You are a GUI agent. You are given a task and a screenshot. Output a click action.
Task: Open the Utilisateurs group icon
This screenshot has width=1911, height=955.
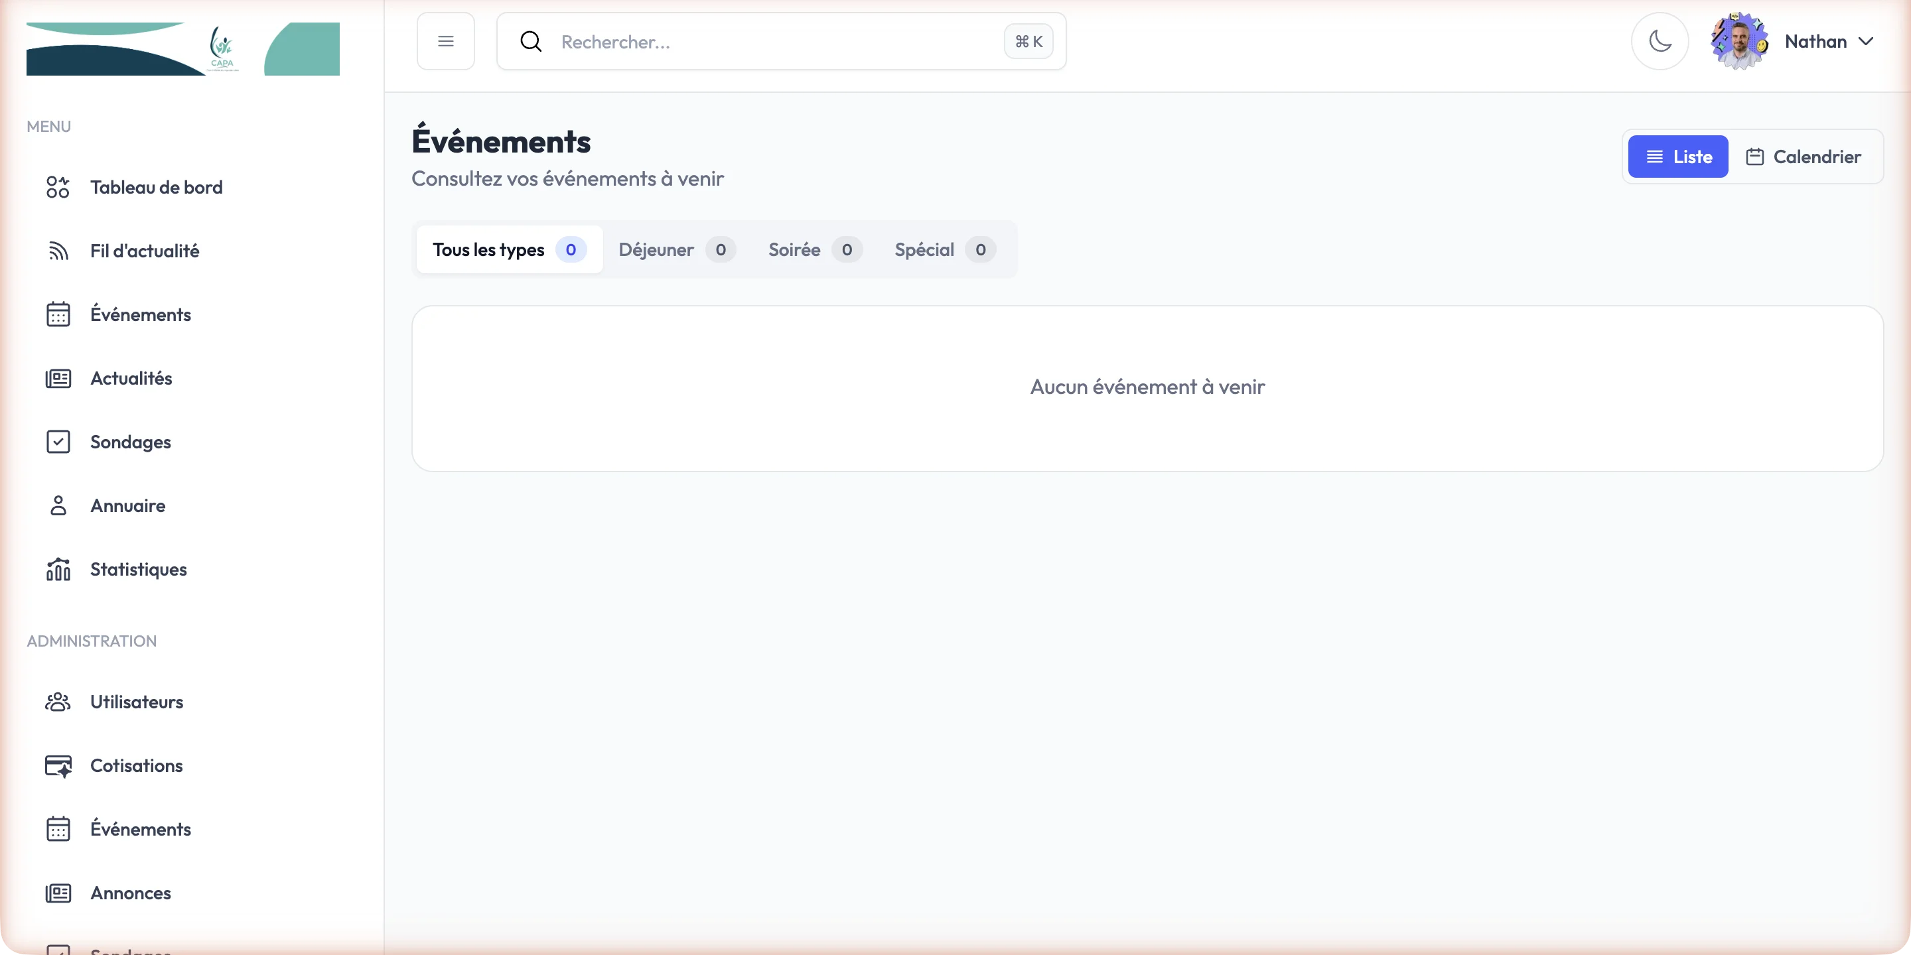tap(58, 702)
